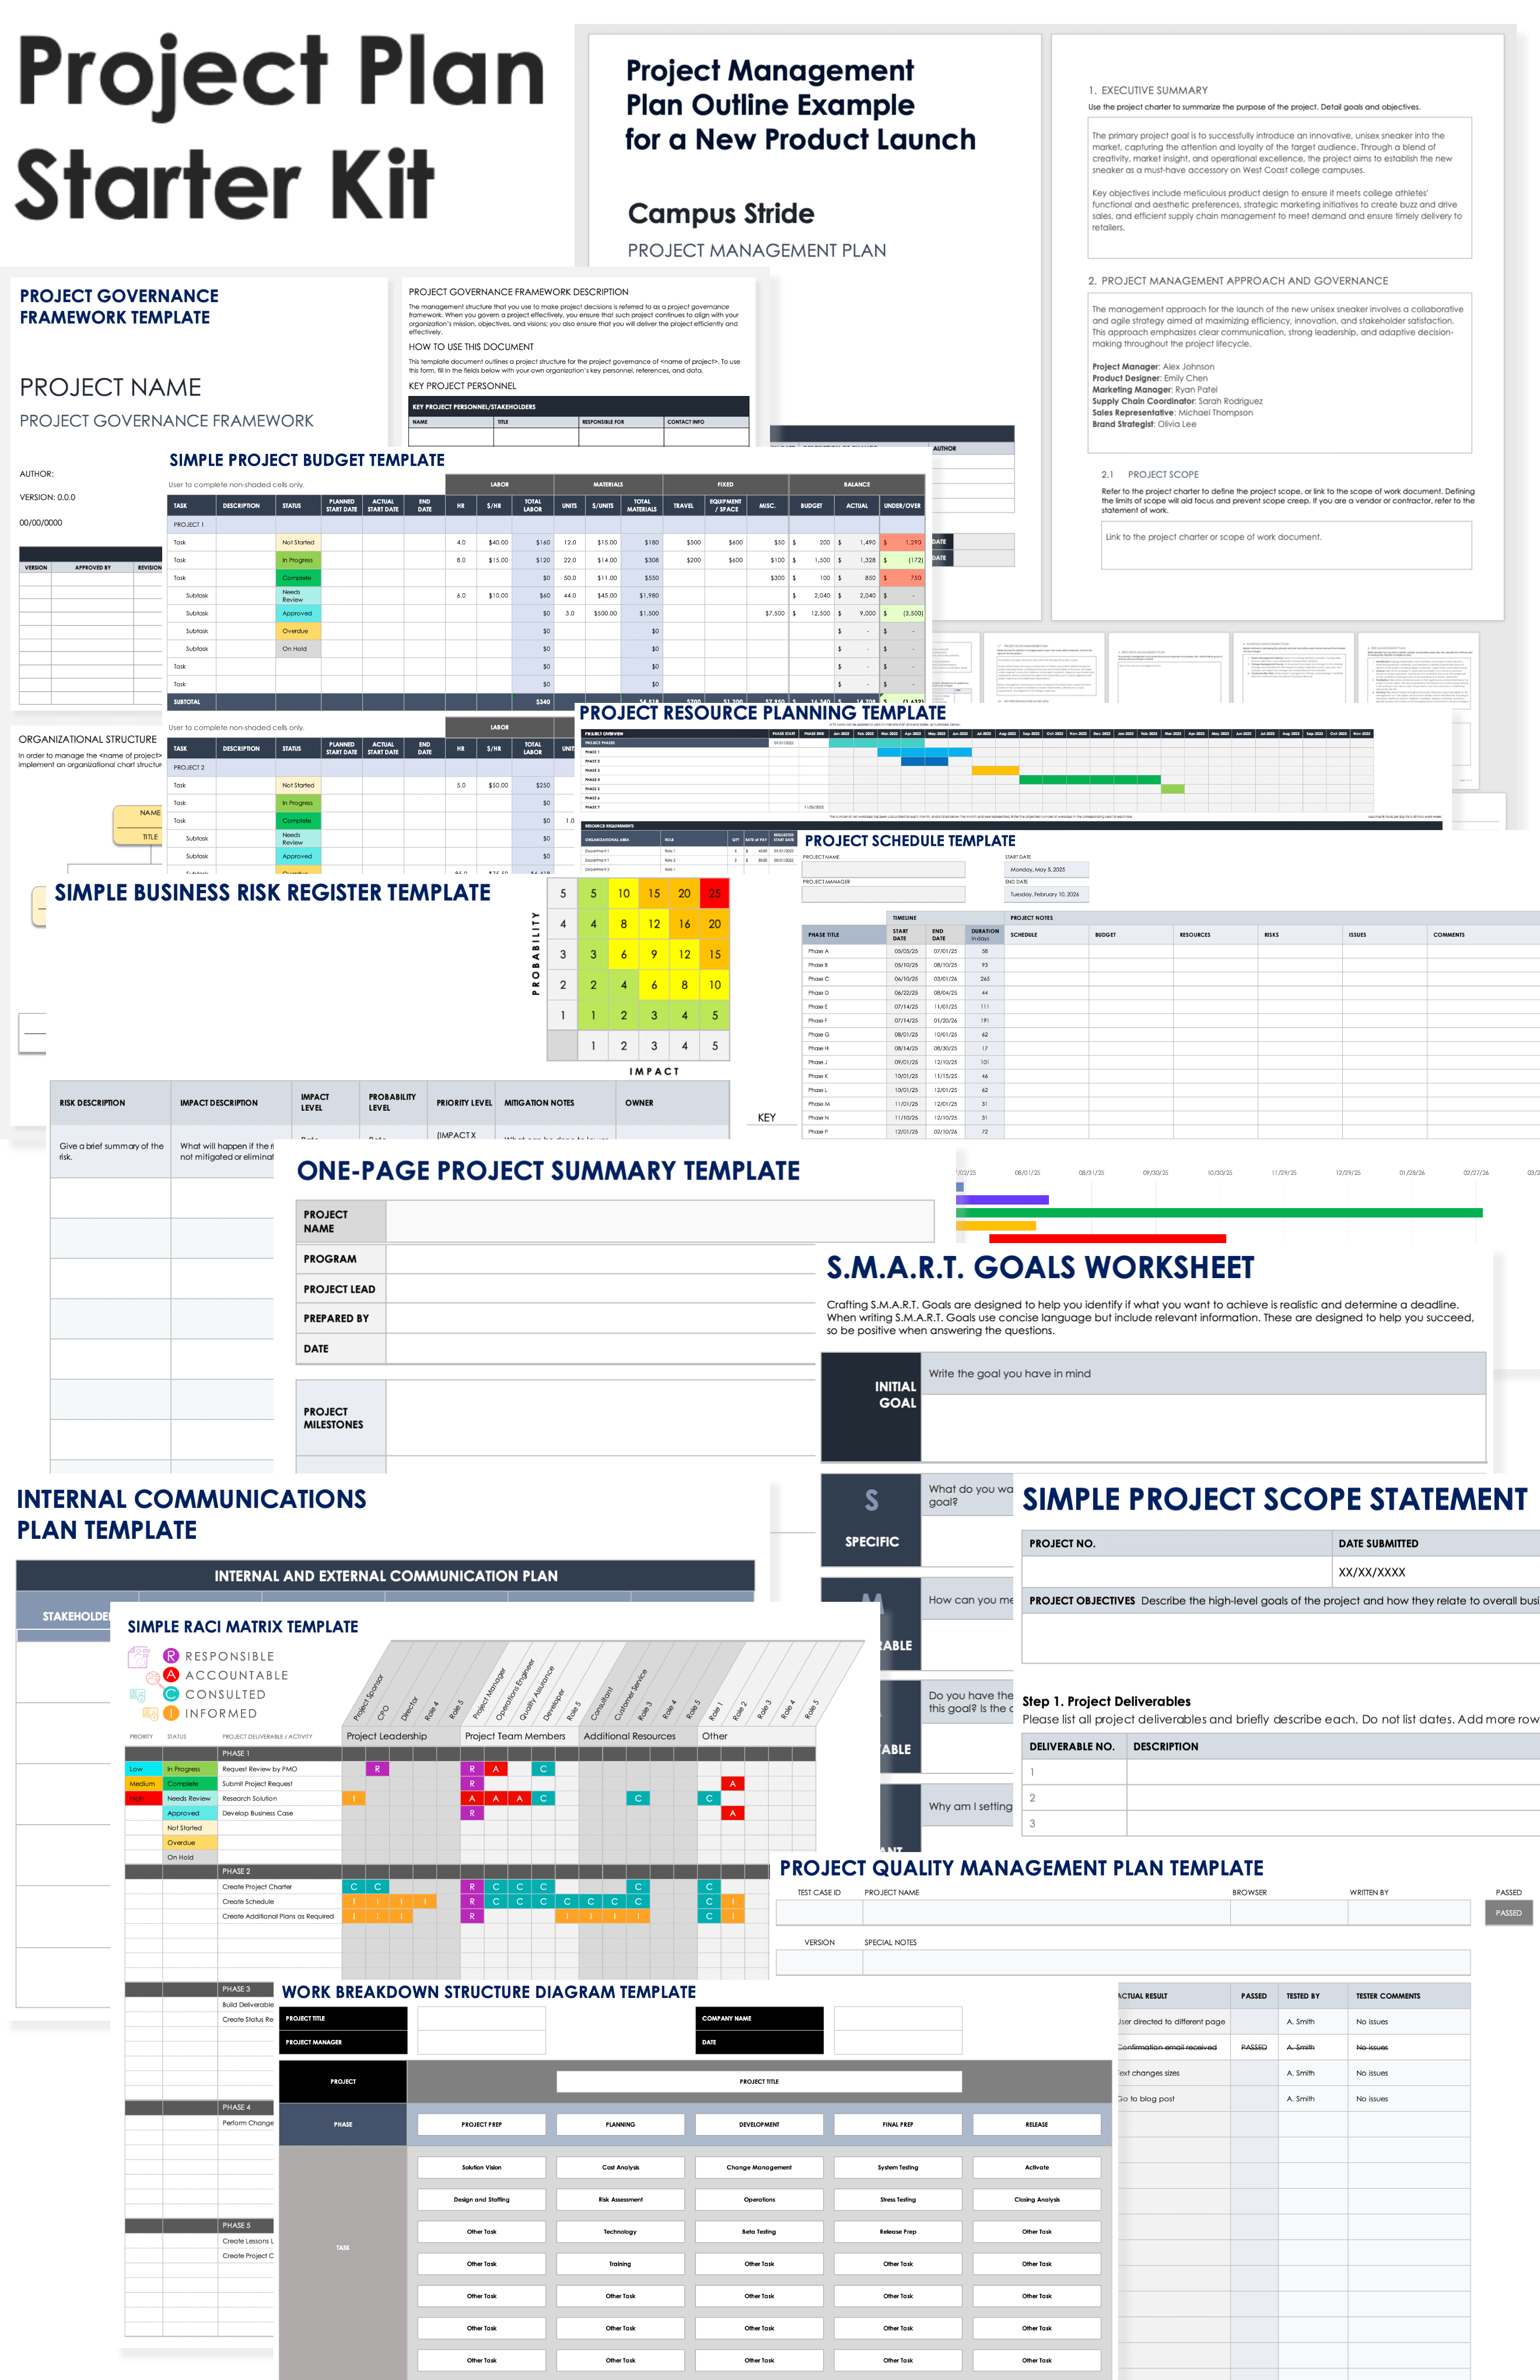Click 'Project Leadership' group header in RACI matrix
The image size is (1540, 2380).
click(x=400, y=1736)
